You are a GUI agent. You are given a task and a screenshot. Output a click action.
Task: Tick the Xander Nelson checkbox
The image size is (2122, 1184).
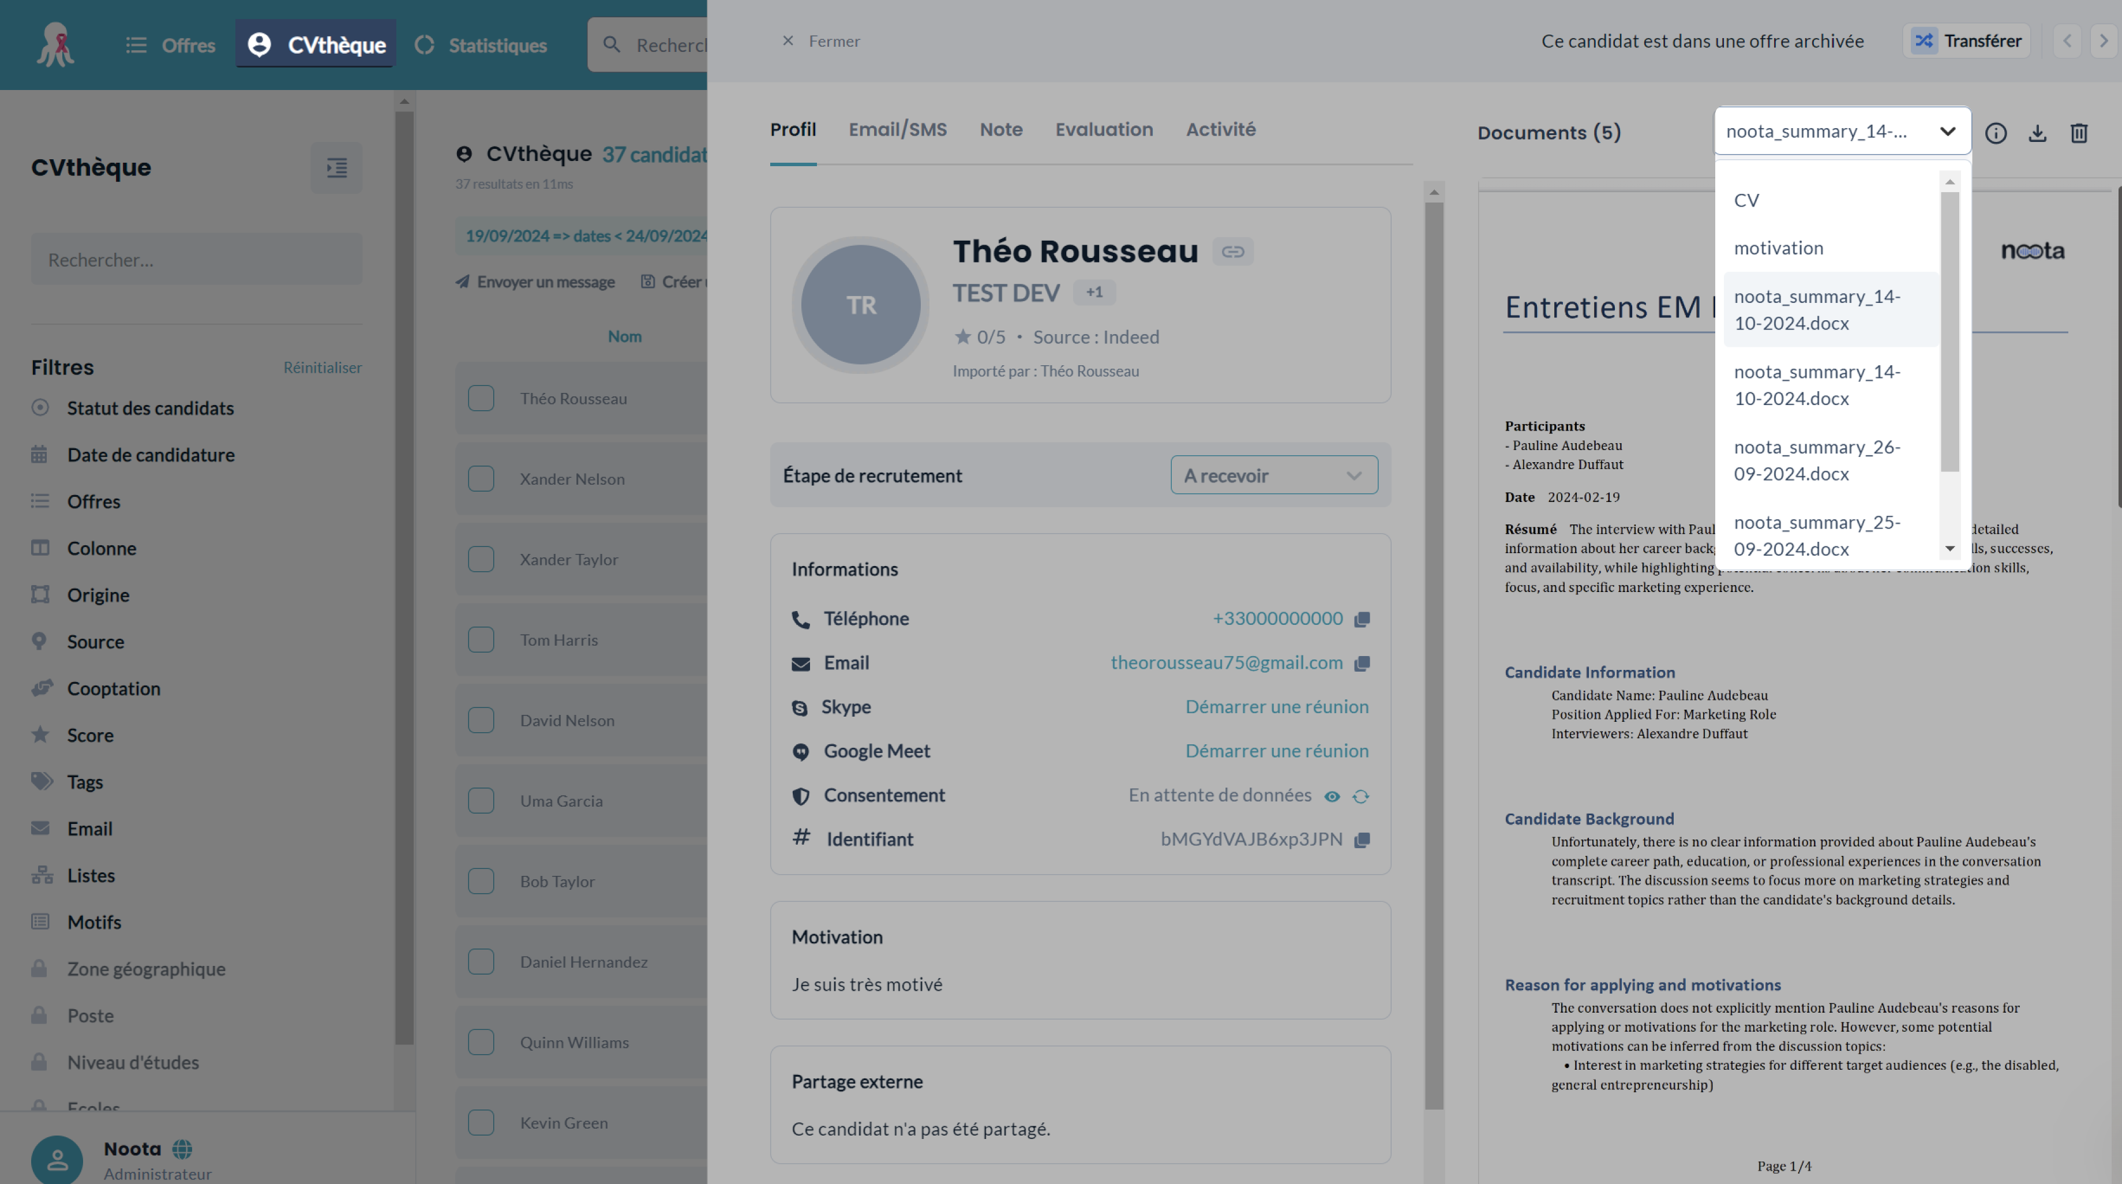point(481,479)
